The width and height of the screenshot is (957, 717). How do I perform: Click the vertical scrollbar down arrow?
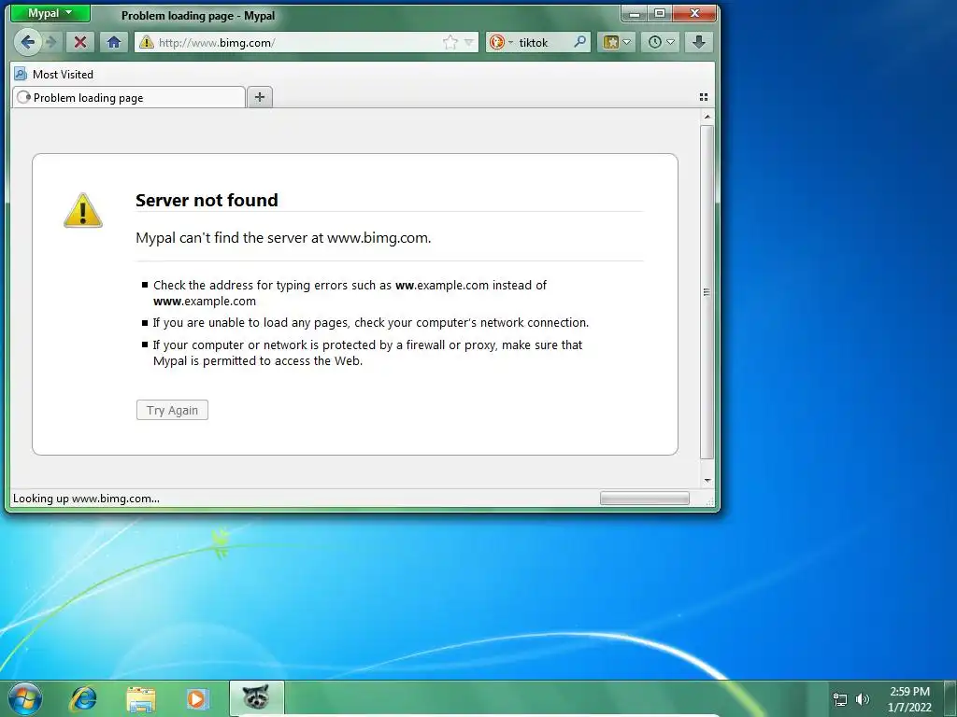(x=707, y=481)
